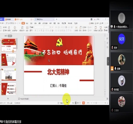Screen dimensions: 133x124
Task: Switch to Slide Sorter view
Action: [x=78, y=103]
